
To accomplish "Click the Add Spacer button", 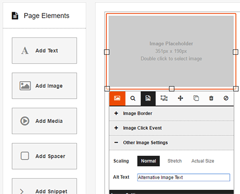I will (44, 156).
